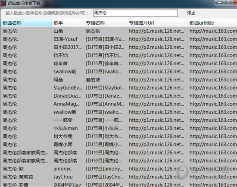Select the album cell 春的诗
The height and width of the screenshot is (187, 237).
pos(93,80)
